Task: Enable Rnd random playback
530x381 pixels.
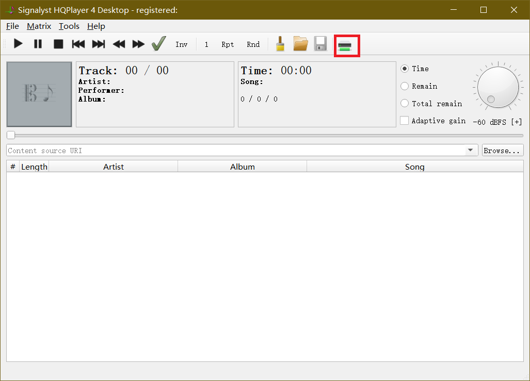Action: 253,44
